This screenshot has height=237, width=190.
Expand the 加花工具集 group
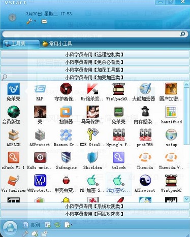click(95, 70)
